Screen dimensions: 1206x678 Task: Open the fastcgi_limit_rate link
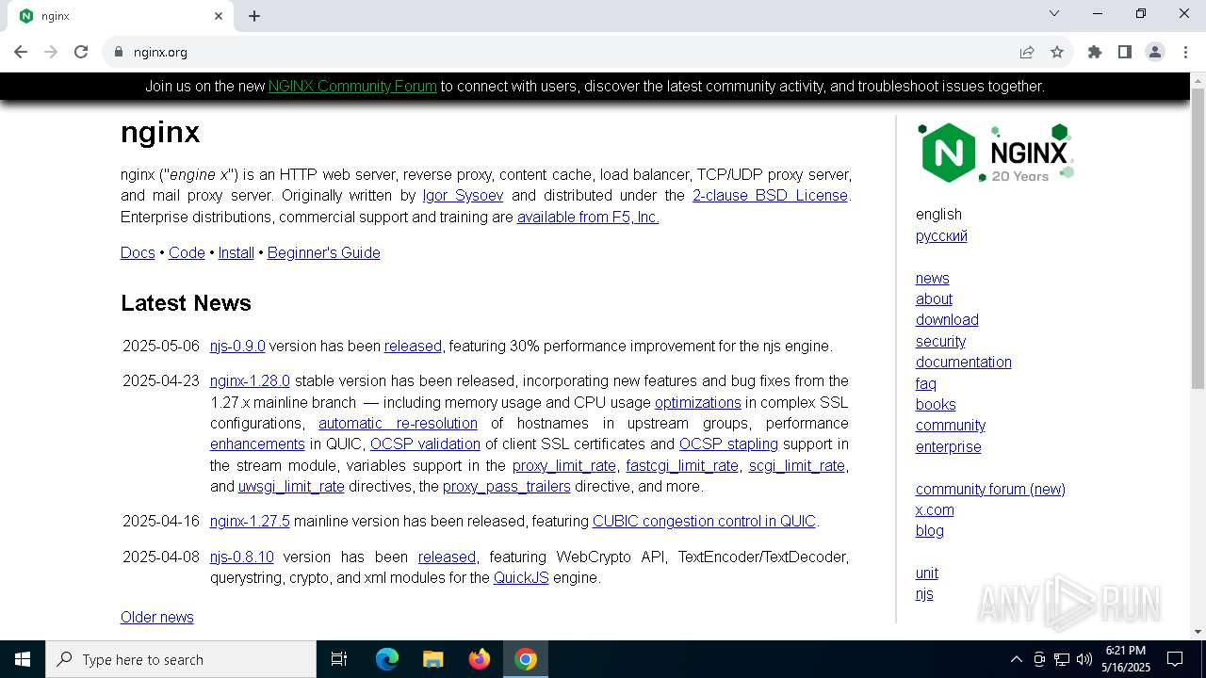click(x=682, y=465)
